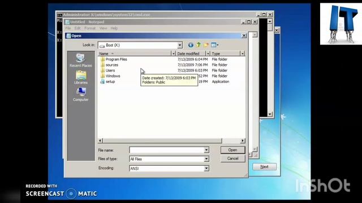
Task: Click 'Application' type cell of setup
Action: tap(221, 81)
